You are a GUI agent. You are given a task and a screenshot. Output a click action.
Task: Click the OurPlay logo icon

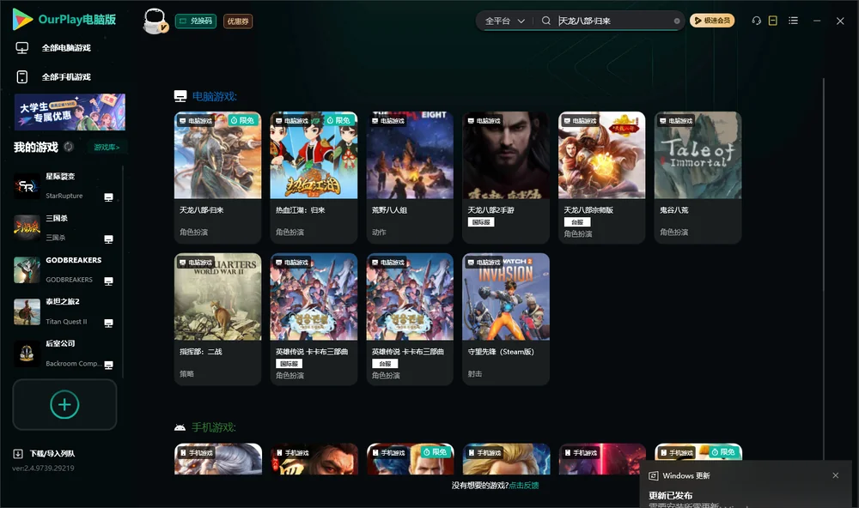(22, 19)
